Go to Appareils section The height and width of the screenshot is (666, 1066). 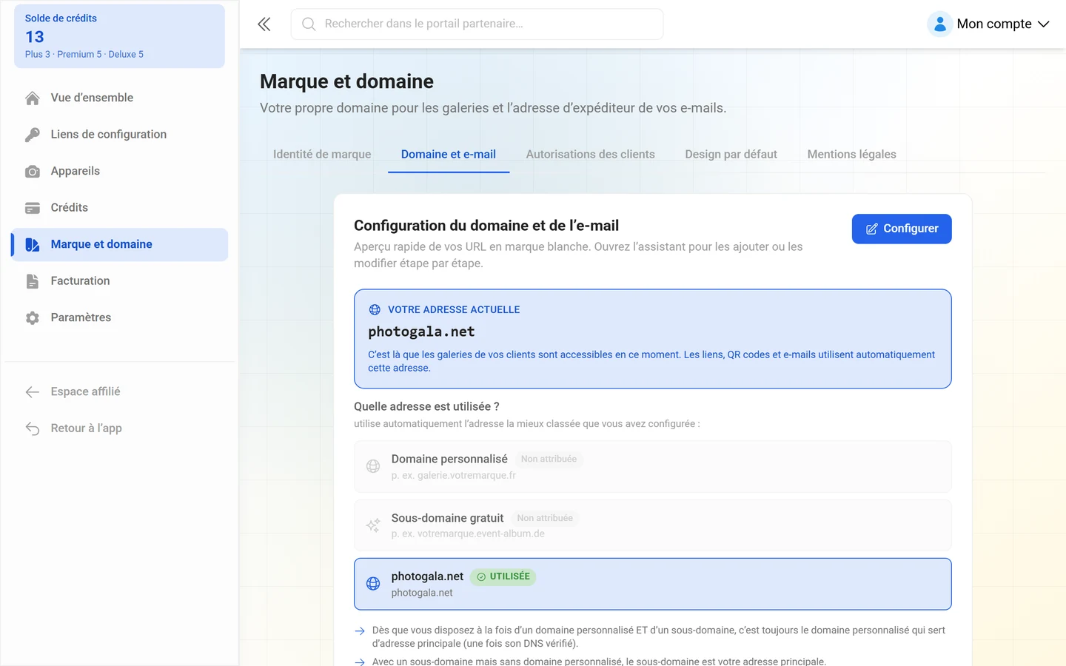tap(120, 171)
